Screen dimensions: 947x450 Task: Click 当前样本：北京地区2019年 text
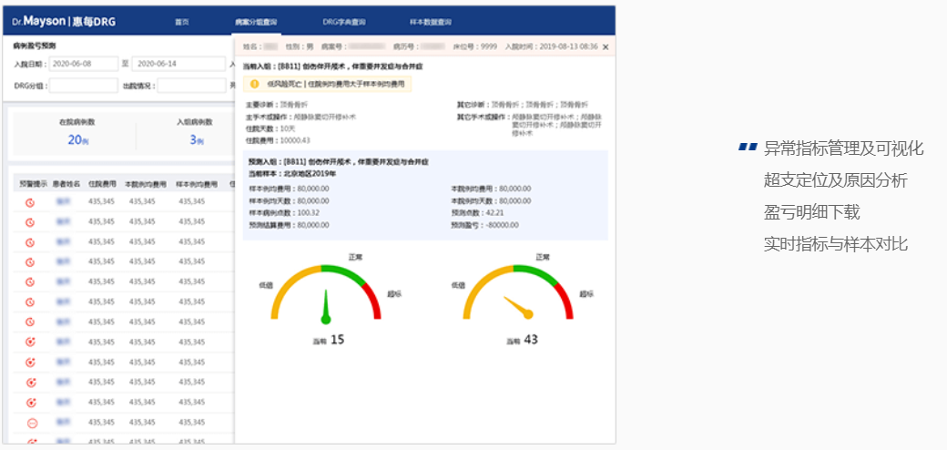click(x=292, y=173)
